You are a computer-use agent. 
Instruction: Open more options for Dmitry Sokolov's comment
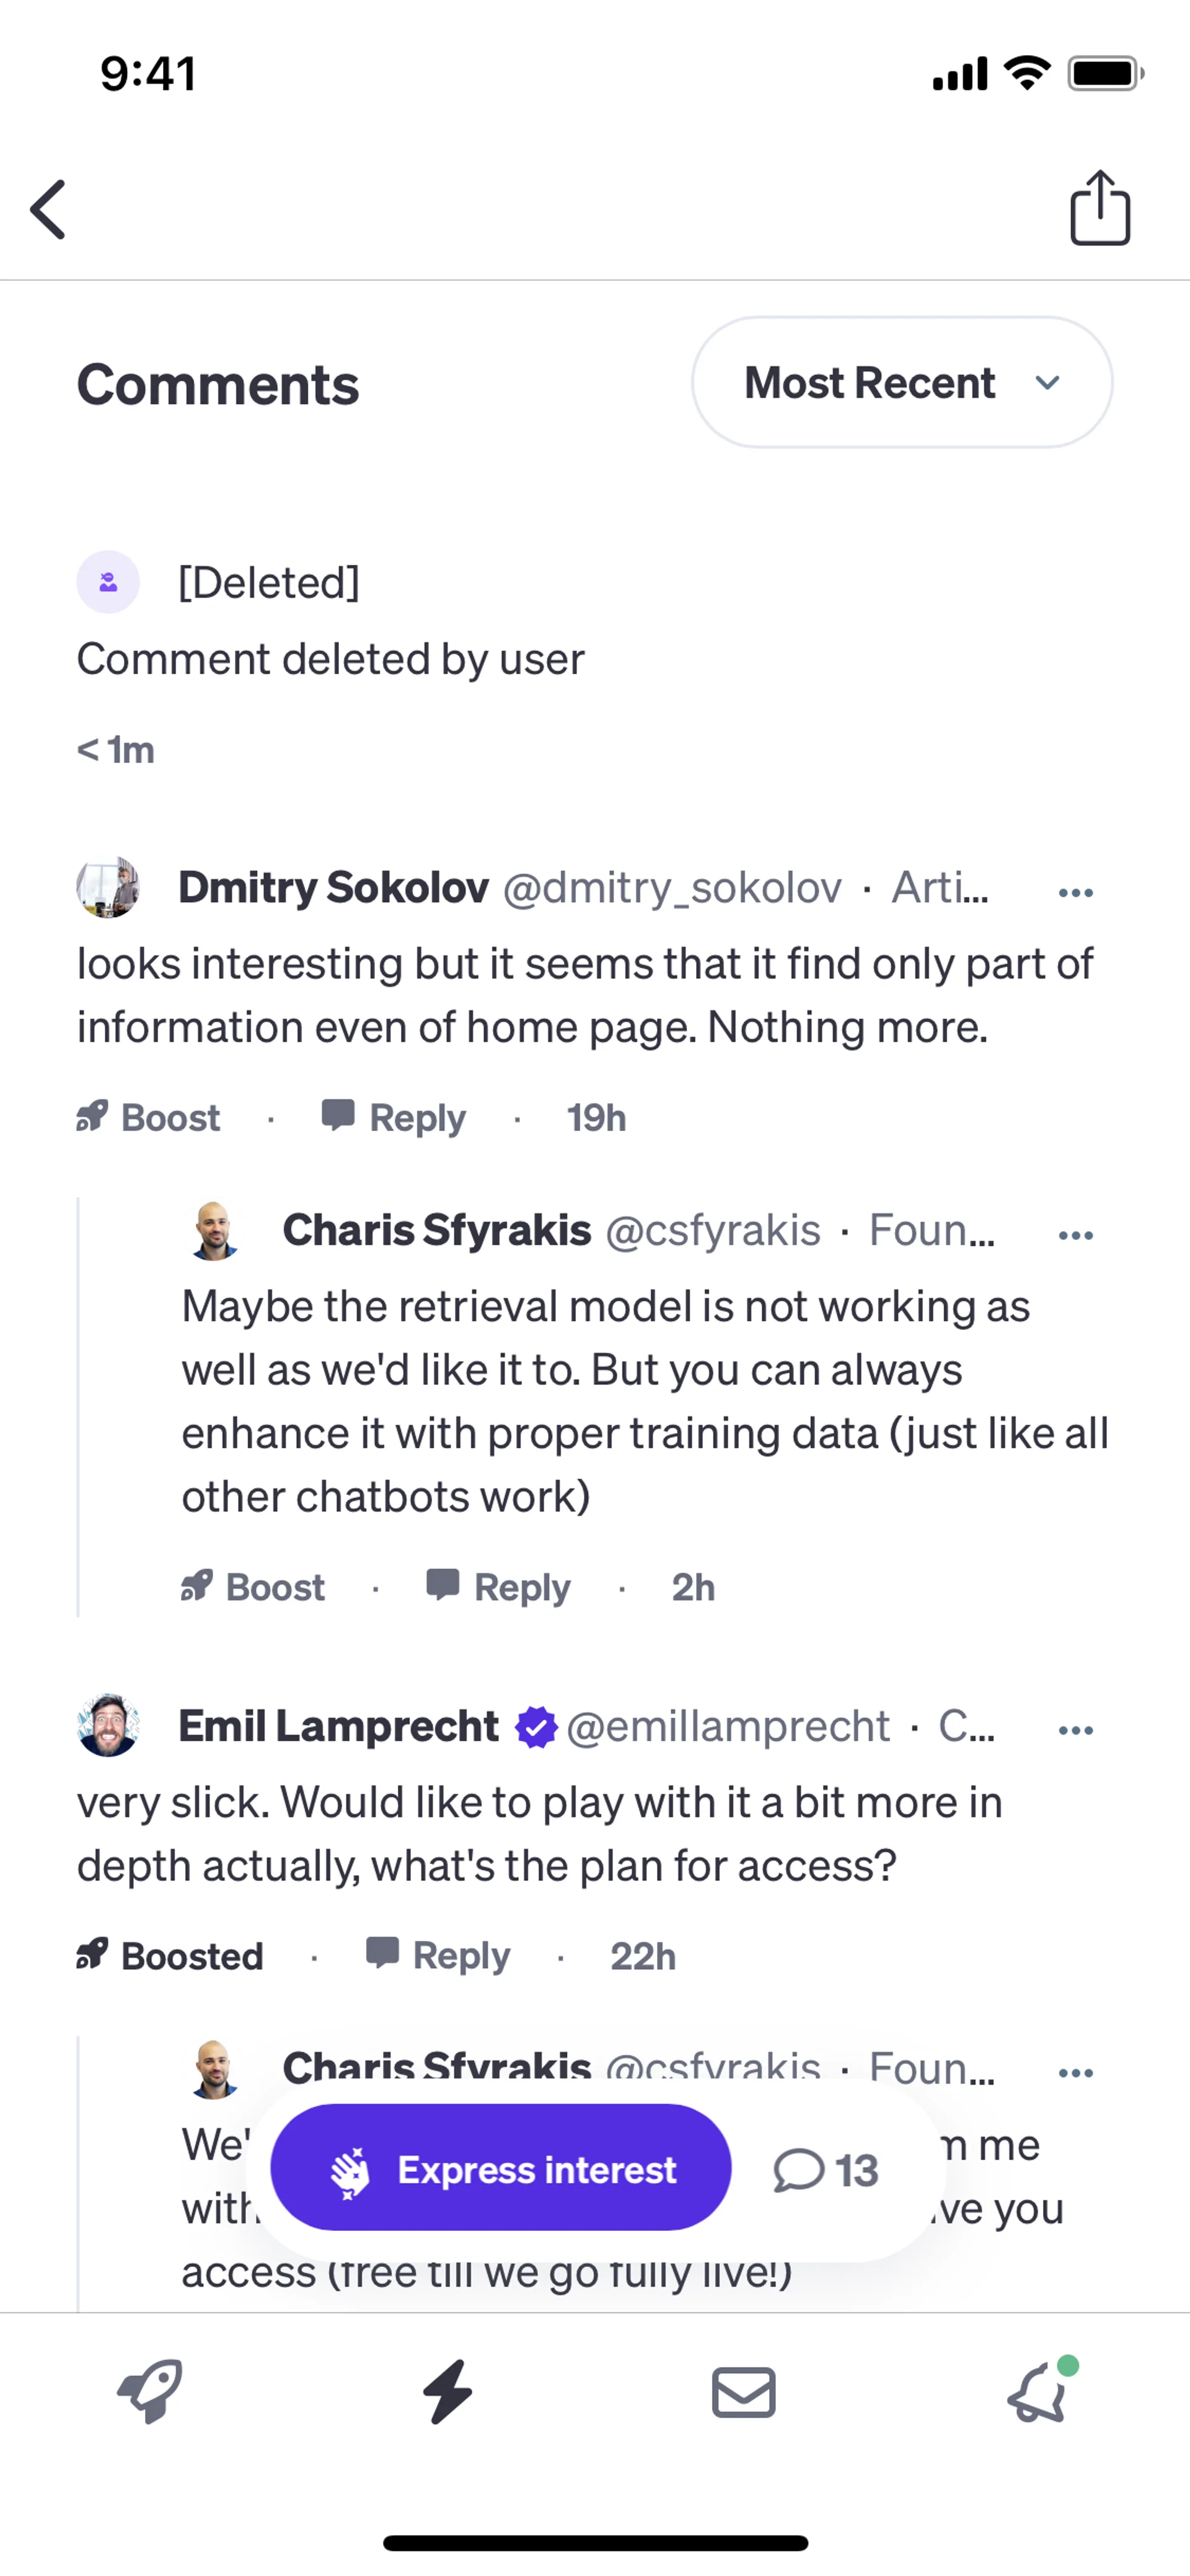(x=1075, y=892)
